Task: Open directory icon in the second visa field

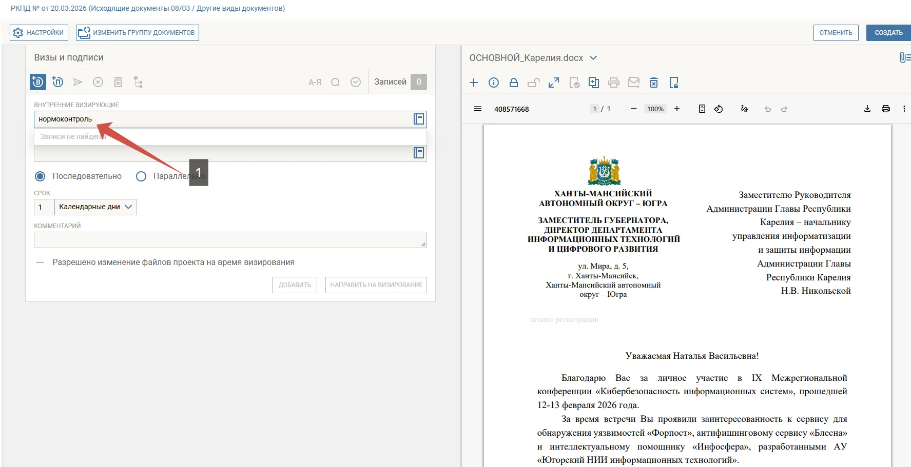Action: pyautogui.click(x=419, y=153)
